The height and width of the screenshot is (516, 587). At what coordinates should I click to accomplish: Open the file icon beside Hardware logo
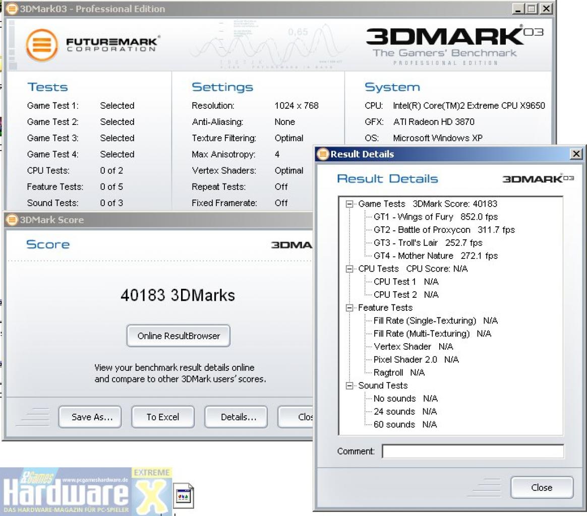(x=184, y=496)
